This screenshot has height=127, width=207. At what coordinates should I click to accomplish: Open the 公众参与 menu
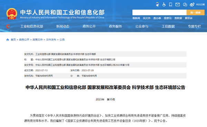coord(142,26)
